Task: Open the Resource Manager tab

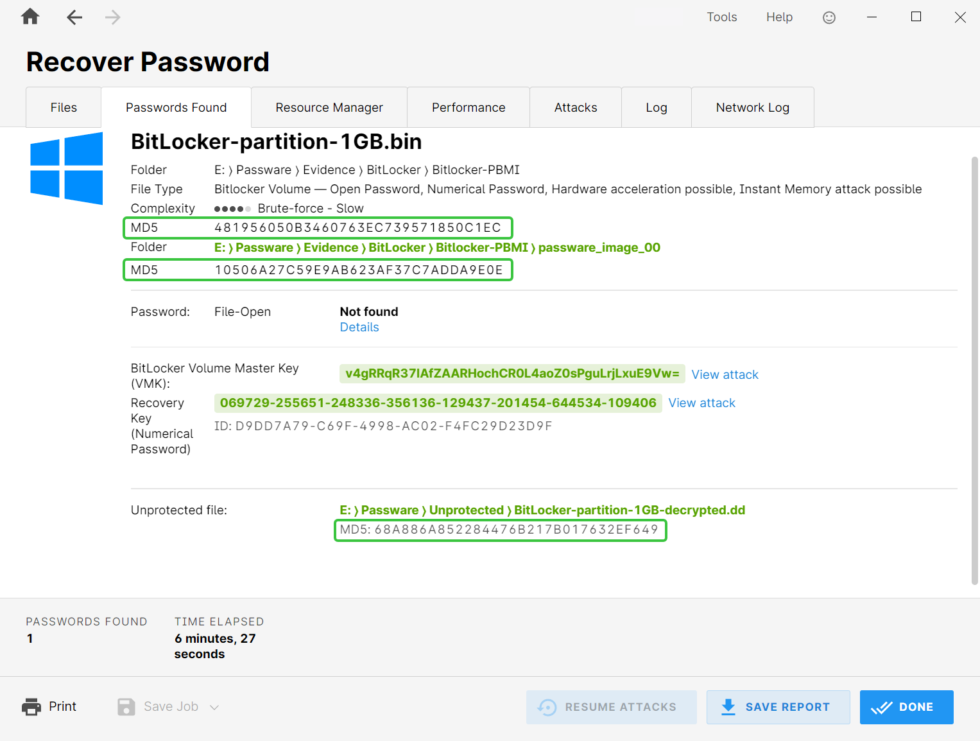Action: pyautogui.click(x=329, y=107)
